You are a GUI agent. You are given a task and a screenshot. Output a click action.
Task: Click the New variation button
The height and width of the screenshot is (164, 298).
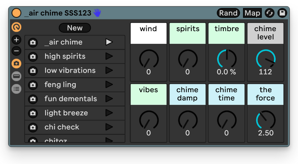[x=75, y=28]
